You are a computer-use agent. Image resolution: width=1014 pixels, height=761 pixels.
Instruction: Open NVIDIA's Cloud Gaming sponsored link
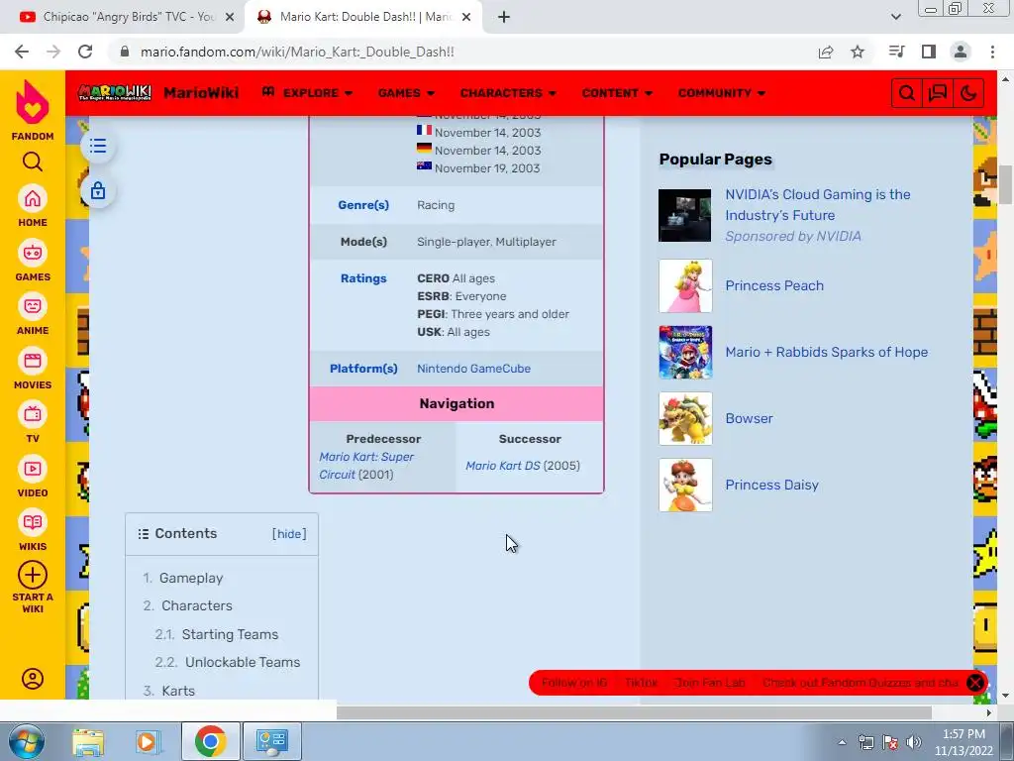[817, 204]
